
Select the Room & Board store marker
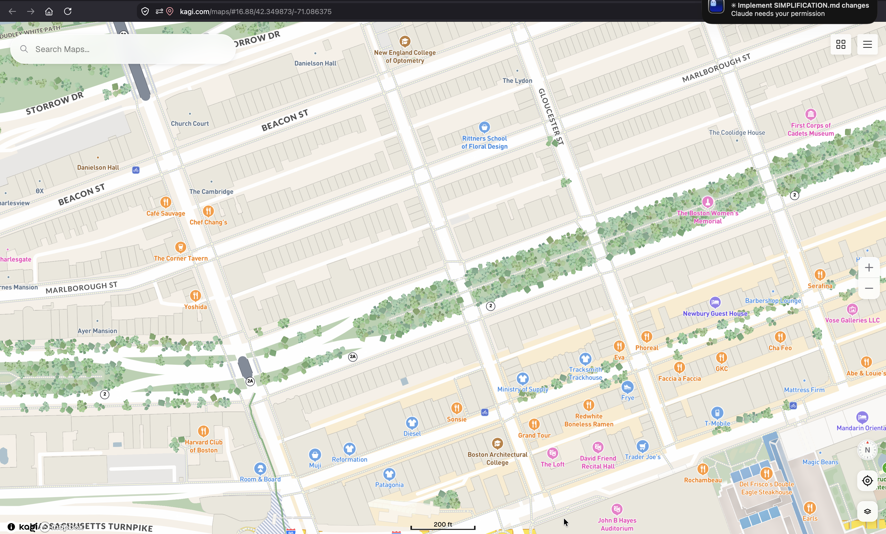click(260, 469)
